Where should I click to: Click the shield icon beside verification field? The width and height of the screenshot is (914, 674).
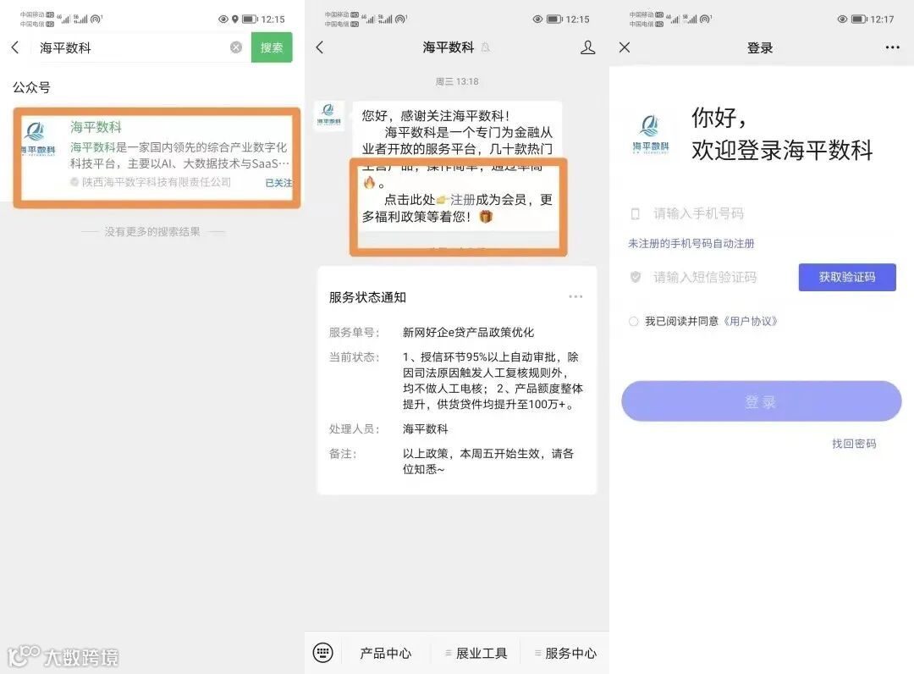[636, 277]
